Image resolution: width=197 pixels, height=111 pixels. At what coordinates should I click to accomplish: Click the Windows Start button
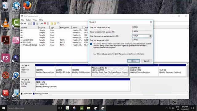(3, 108)
